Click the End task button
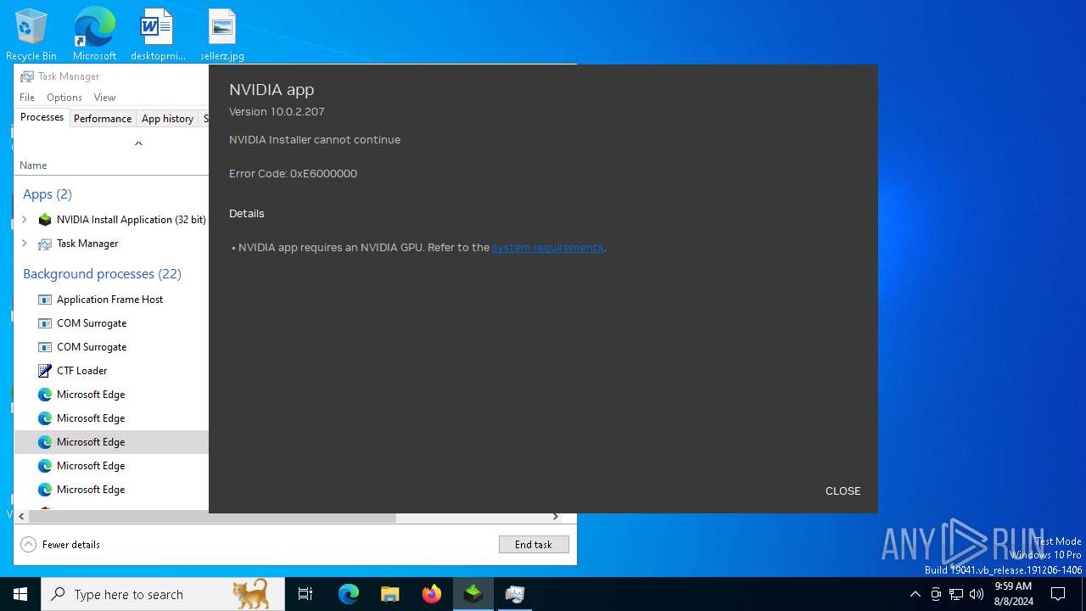 [534, 545]
